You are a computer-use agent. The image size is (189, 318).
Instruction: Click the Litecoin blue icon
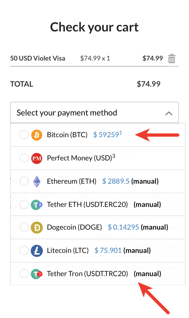pos(36,250)
